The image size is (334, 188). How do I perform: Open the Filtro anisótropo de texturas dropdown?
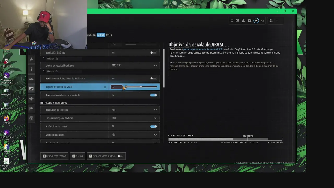(x=134, y=118)
